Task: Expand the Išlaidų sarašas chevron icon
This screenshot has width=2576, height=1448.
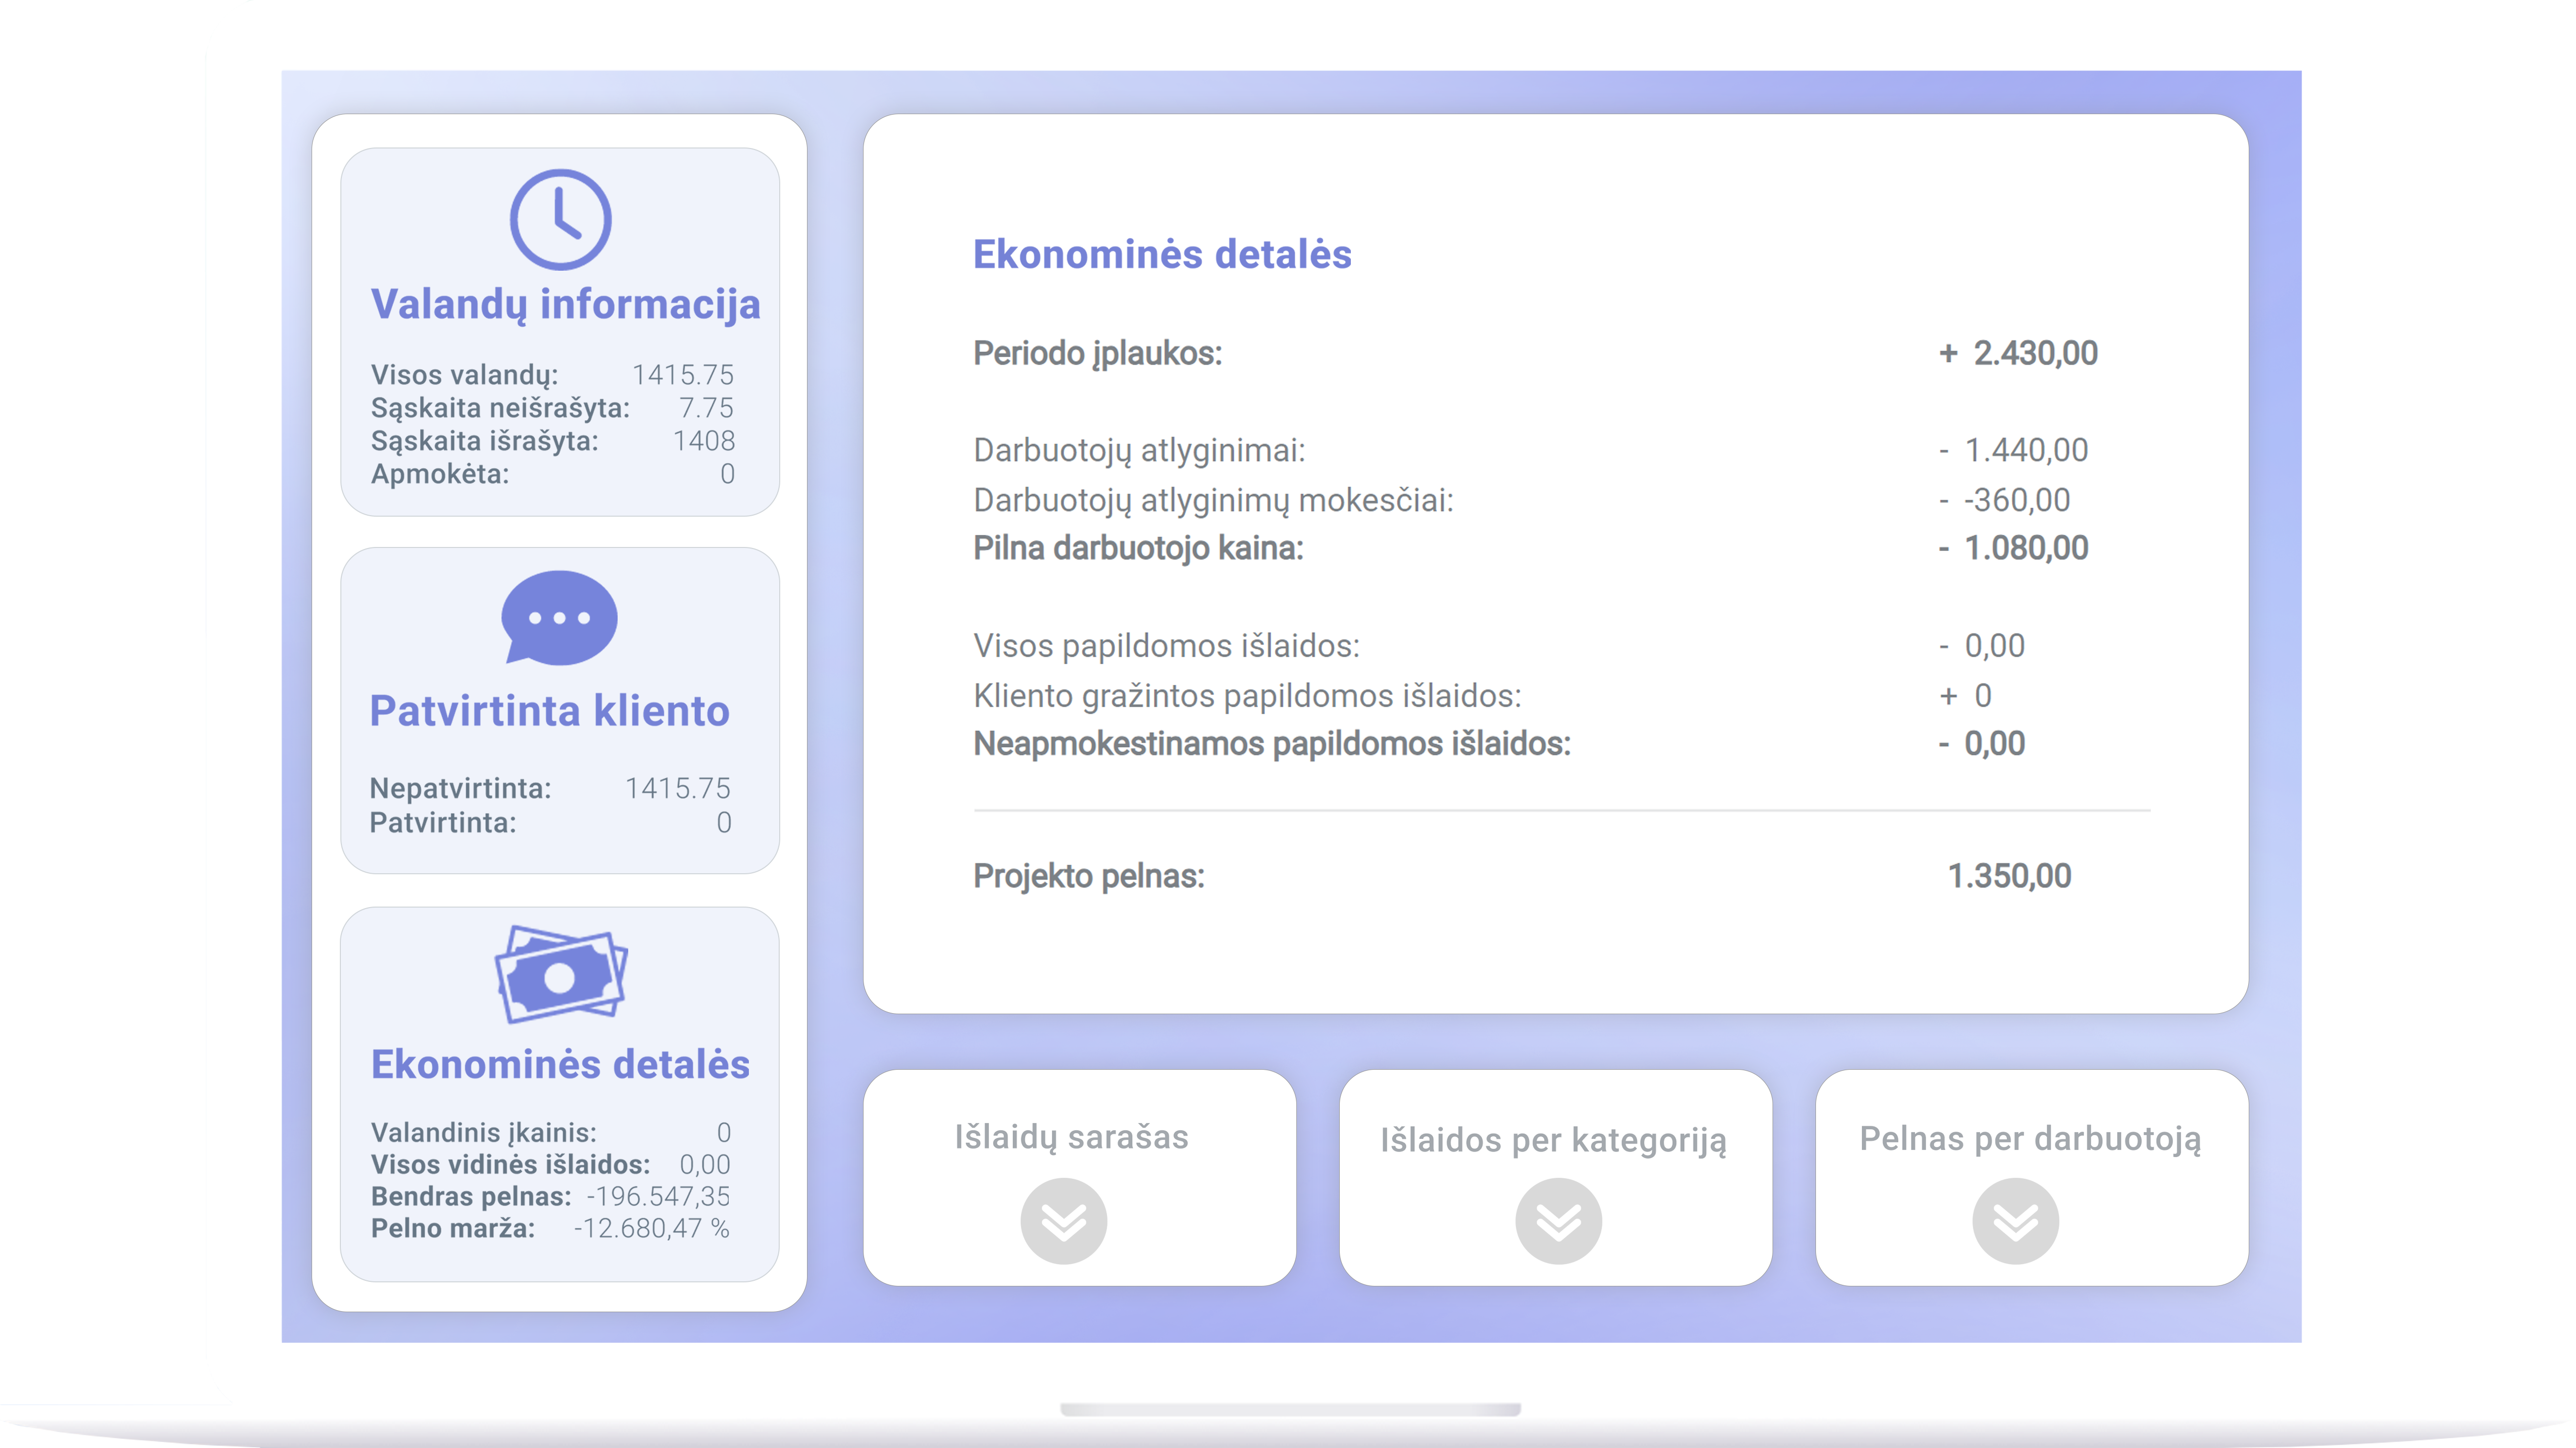Action: [1063, 1220]
